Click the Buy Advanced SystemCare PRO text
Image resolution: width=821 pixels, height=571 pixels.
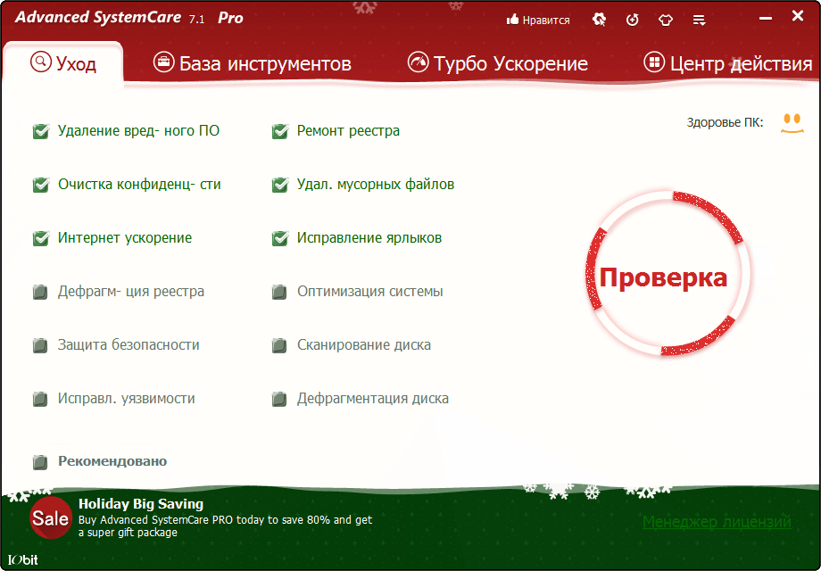click(x=225, y=526)
